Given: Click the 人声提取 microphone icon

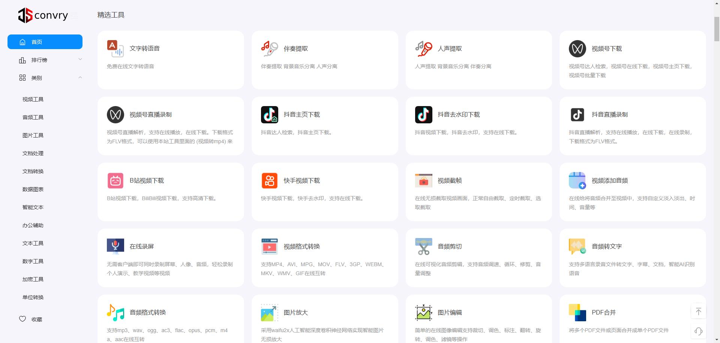Looking at the screenshot, I should (x=423, y=49).
